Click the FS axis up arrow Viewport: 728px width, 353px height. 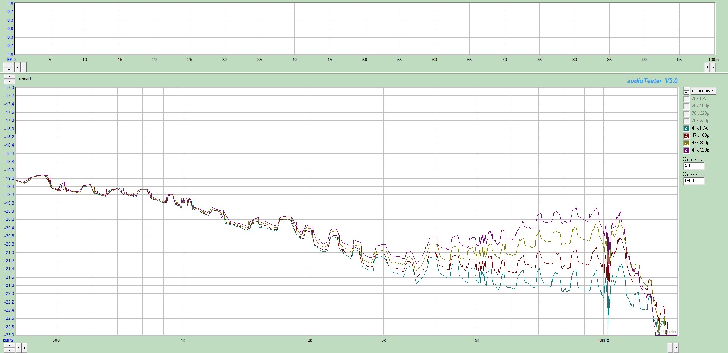click(x=9, y=65)
